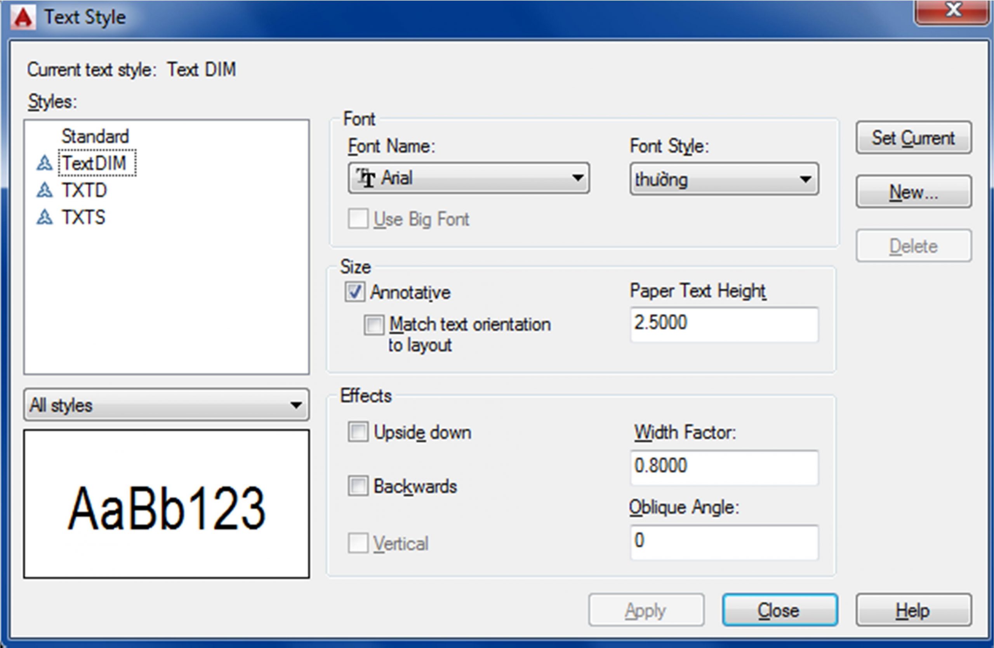Expand the Font Style dropdown
Screen dimensions: 994x648
805,179
